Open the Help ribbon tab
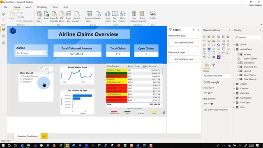263x148 pixels. (x=65, y=7)
